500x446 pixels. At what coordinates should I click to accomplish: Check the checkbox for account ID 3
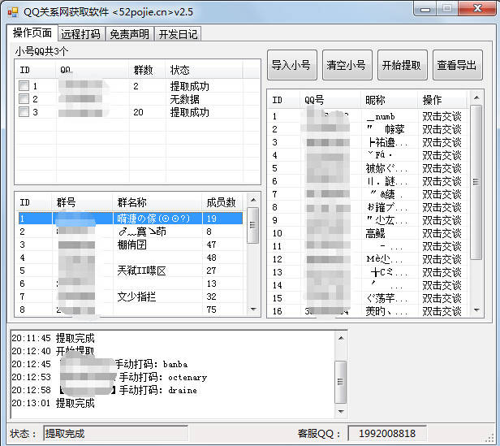coord(24,112)
